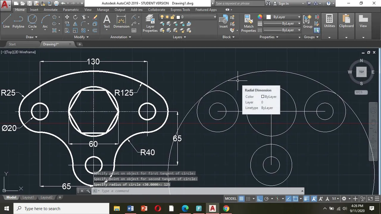Open Layer Properties manager
The height and width of the screenshot is (214, 381).
point(150,23)
